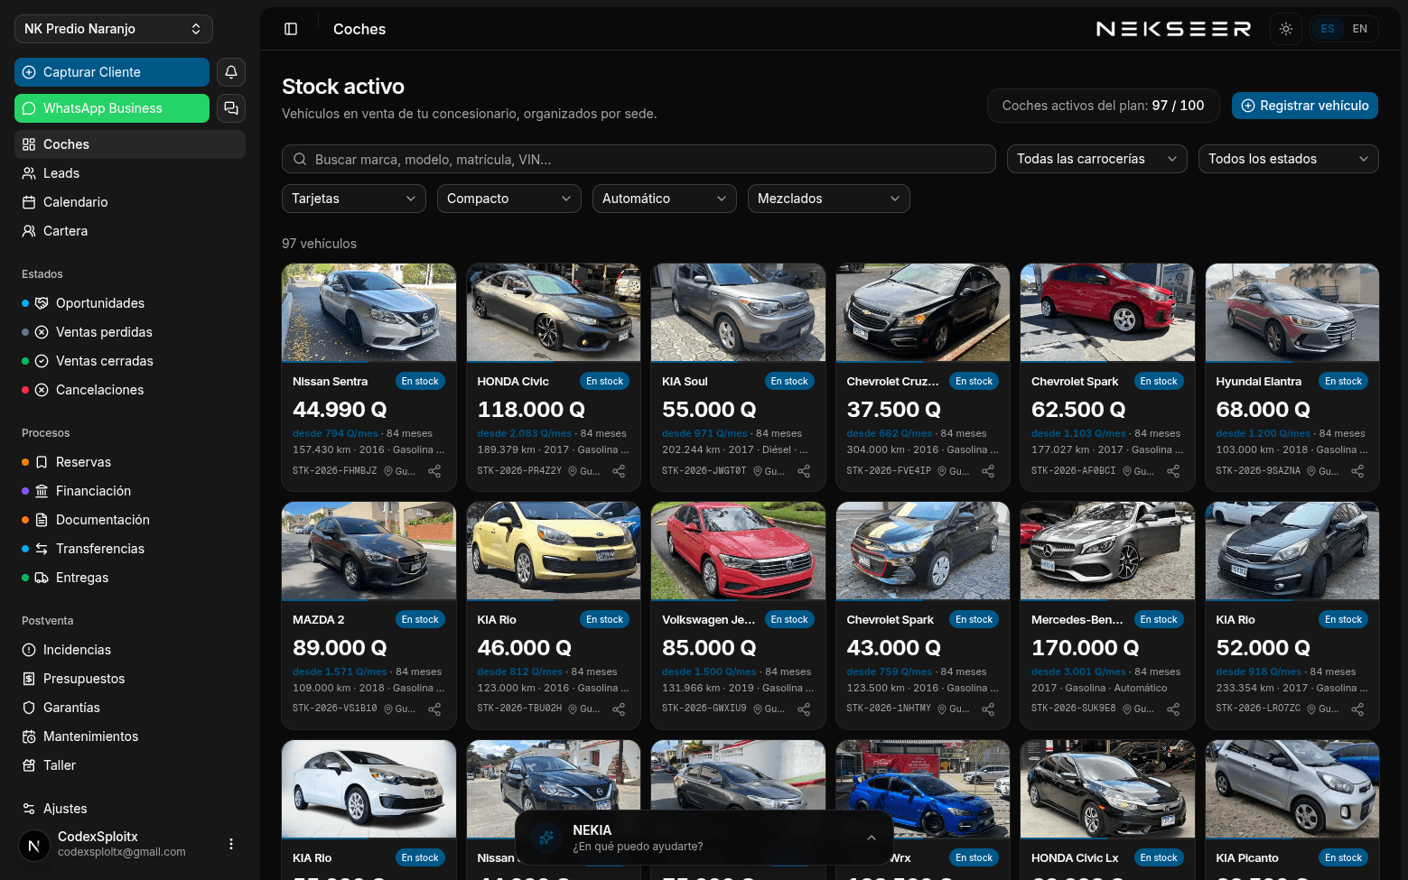Open Taller in Postventa

(130, 765)
